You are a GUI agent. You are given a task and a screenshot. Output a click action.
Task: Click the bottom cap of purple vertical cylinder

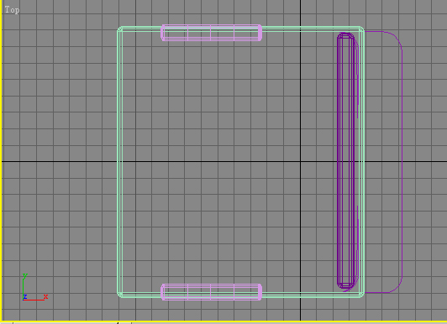pos(346,285)
